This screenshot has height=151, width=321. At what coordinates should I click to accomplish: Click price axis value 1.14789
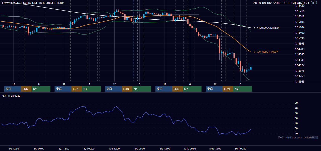click(x=300, y=49)
